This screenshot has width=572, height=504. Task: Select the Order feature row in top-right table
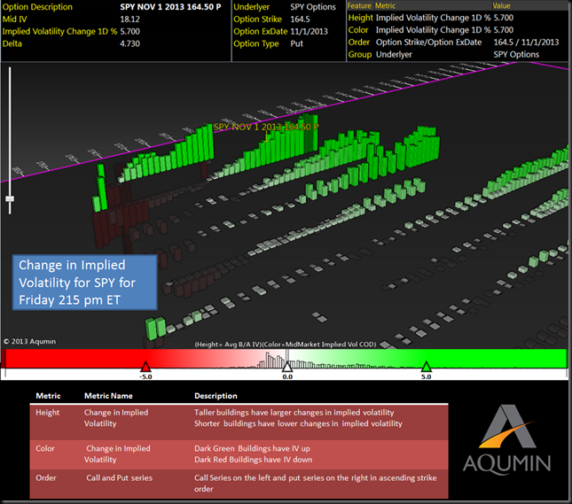457,43
